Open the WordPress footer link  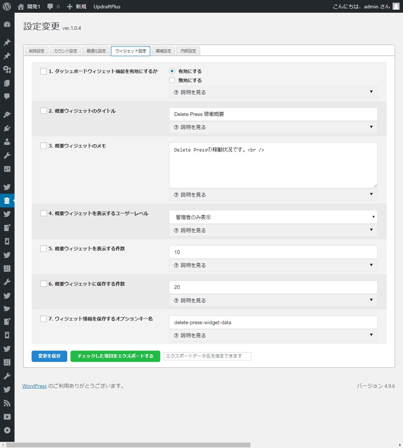pyautogui.click(x=35, y=386)
